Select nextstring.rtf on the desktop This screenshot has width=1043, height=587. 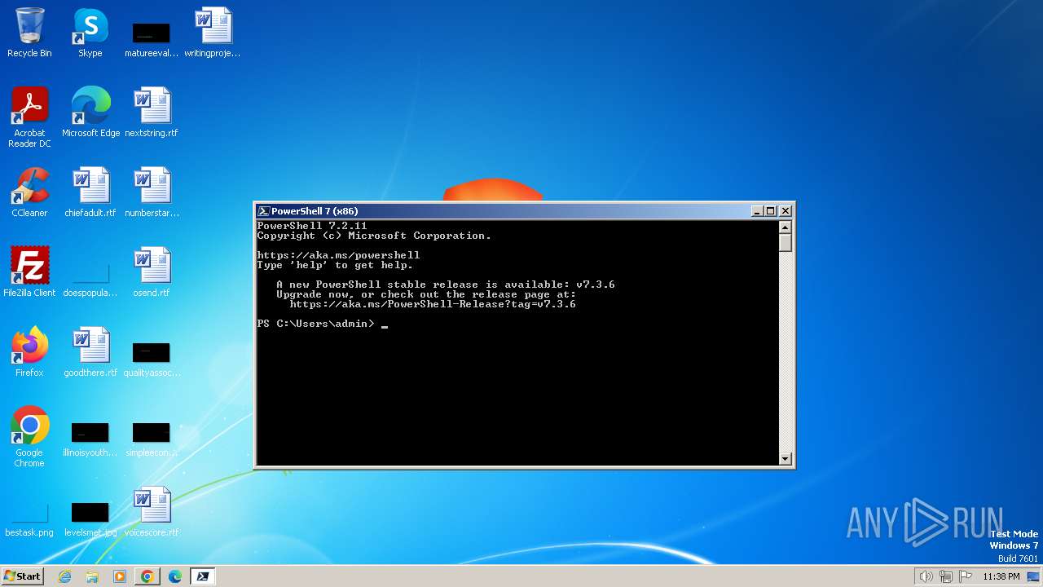coord(152,112)
